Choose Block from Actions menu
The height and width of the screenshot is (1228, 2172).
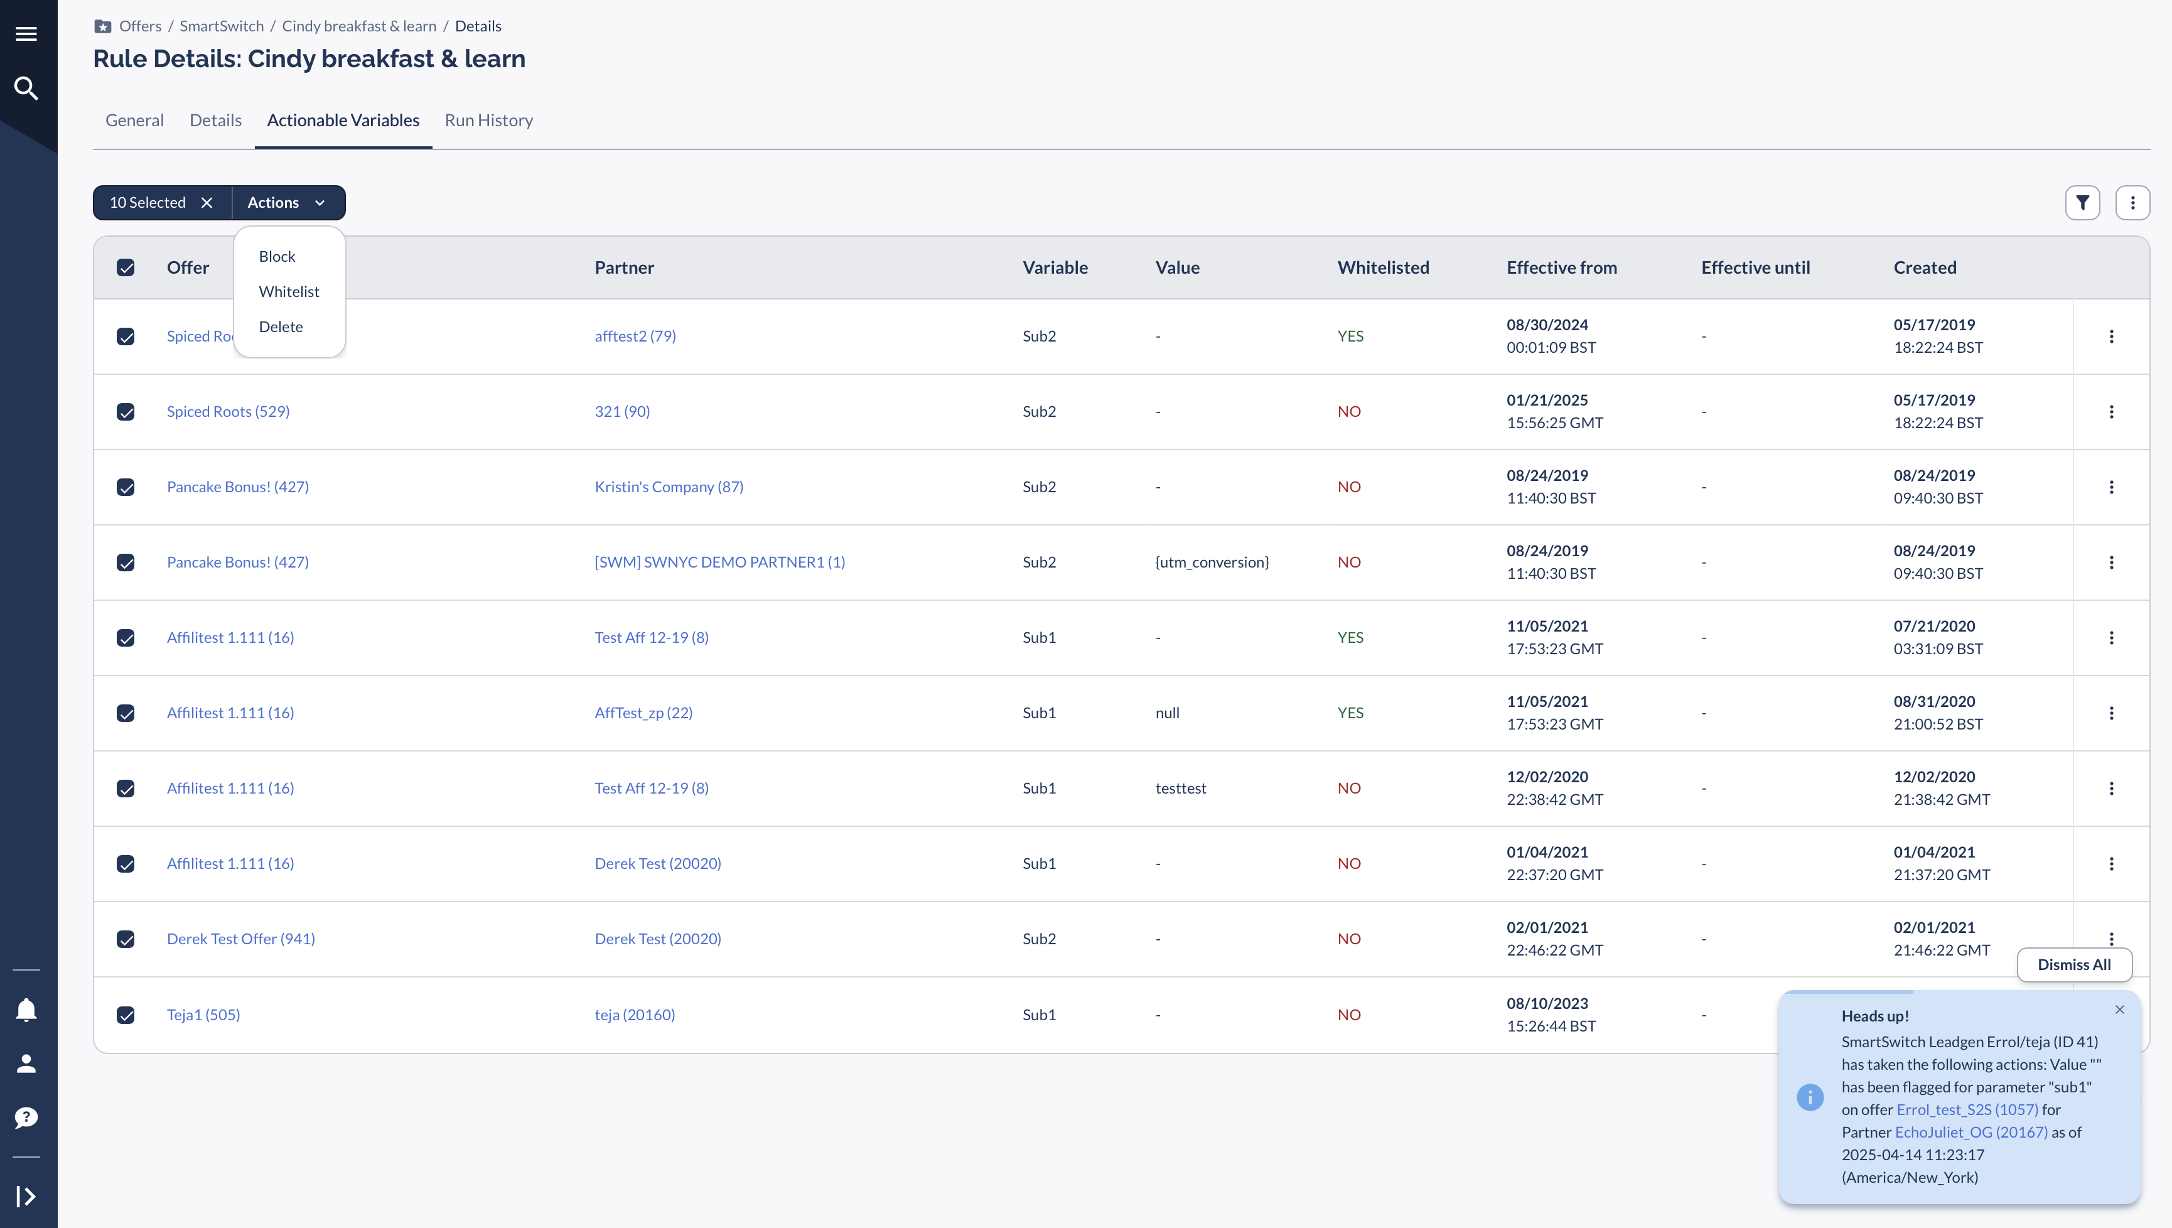pyautogui.click(x=277, y=256)
